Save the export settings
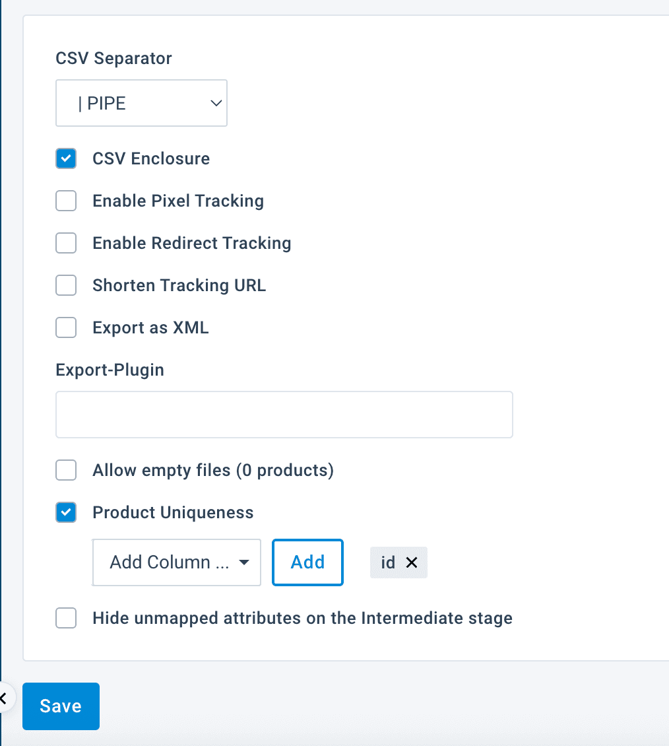The image size is (669, 746). [x=61, y=706]
